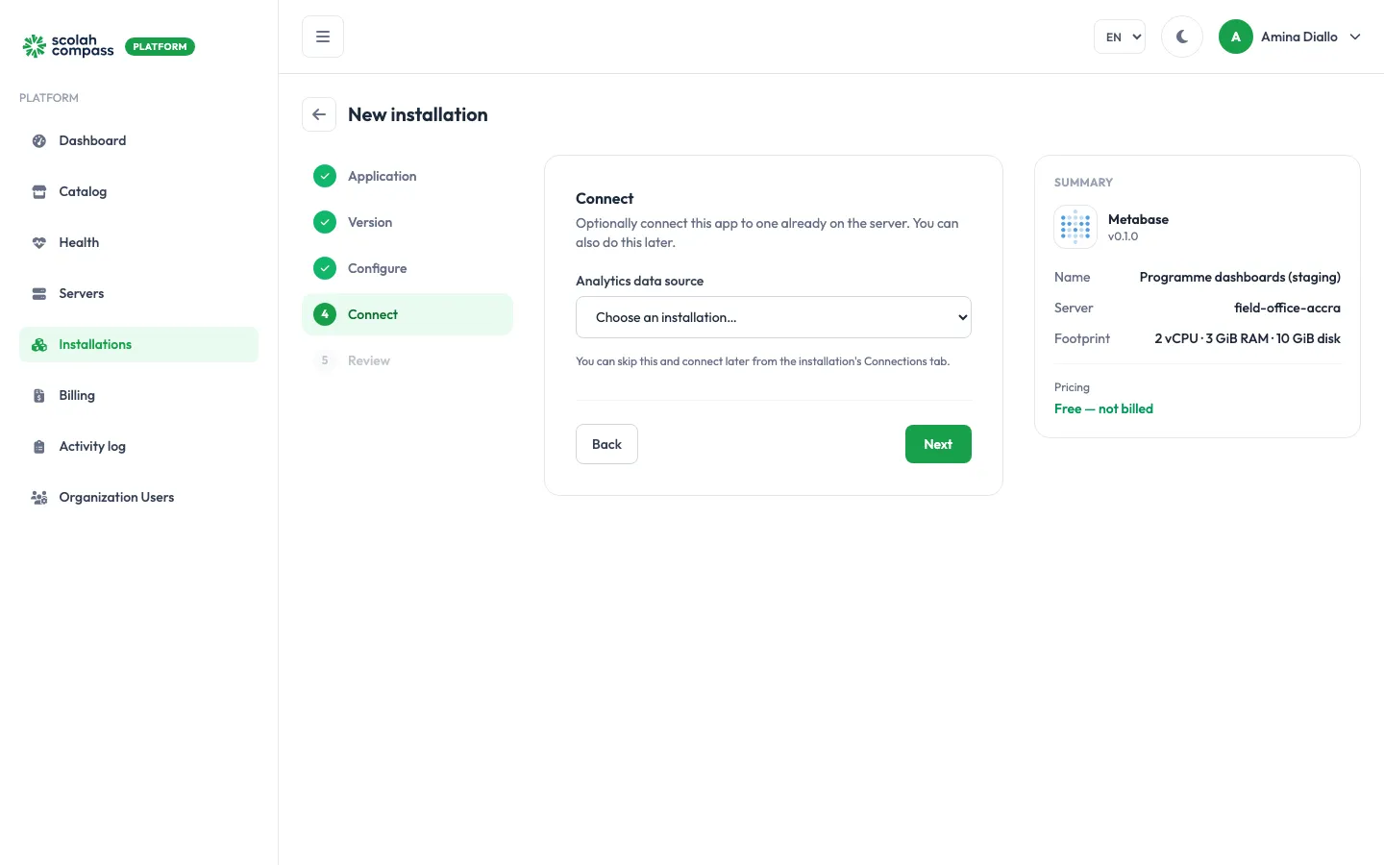Open the EN language dropdown

click(1120, 37)
